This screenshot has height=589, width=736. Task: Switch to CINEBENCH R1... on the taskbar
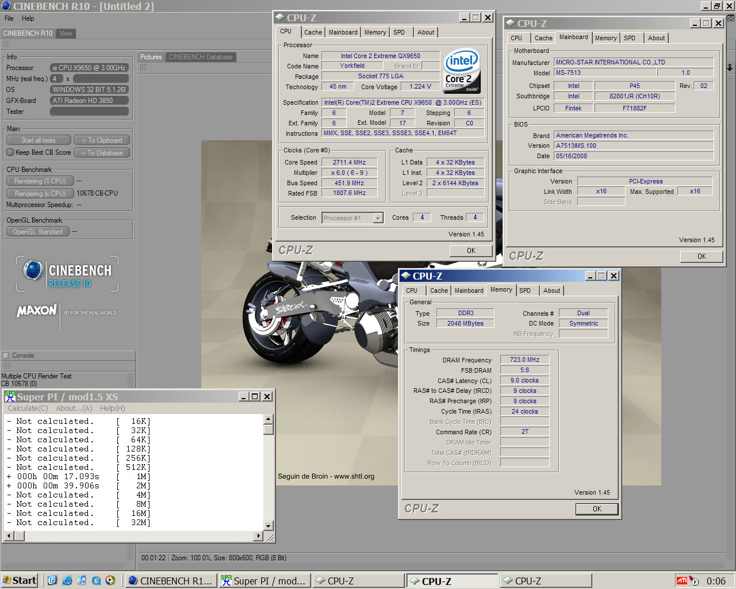coord(171,581)
